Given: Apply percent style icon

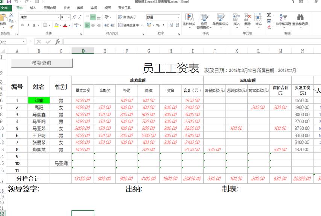Looking at the screenshot, I should (158, 25).
